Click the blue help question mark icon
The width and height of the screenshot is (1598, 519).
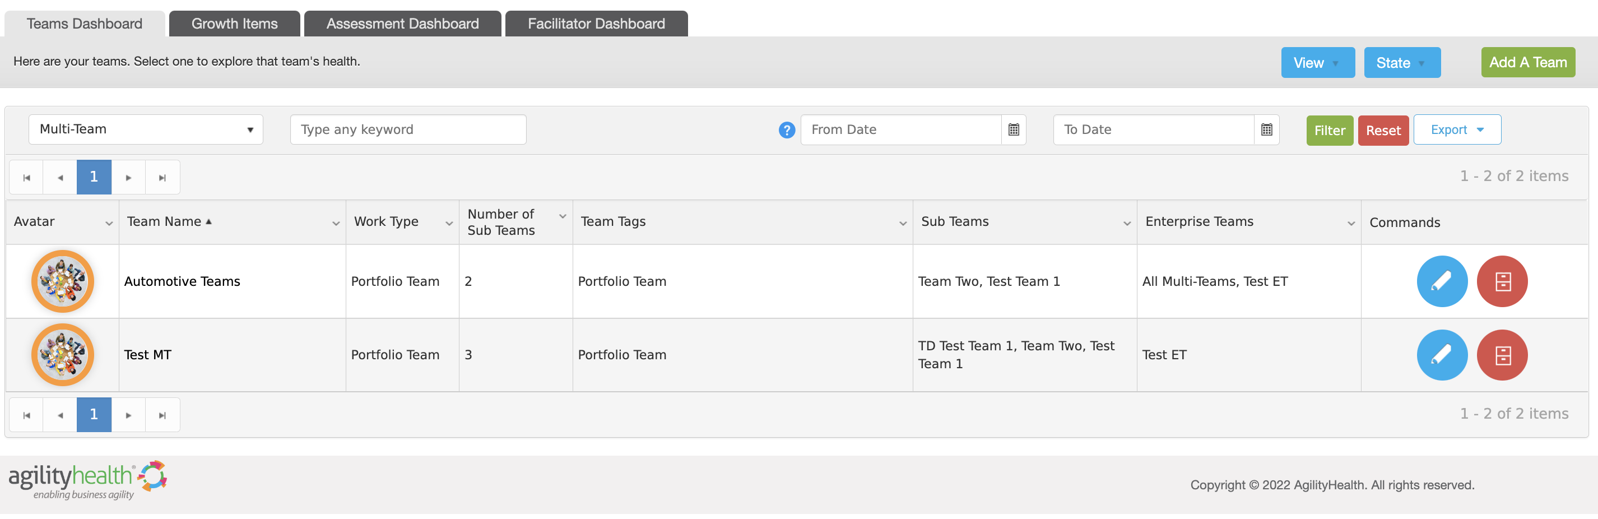pos(787,130)
